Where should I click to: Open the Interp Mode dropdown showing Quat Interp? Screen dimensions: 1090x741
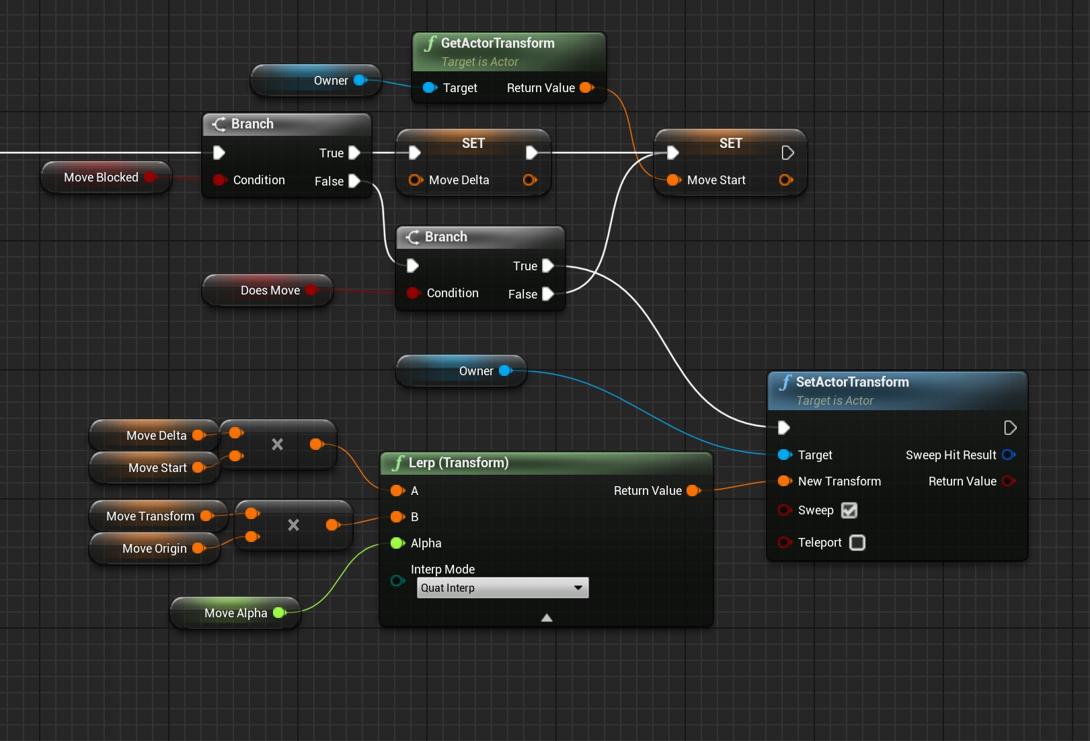coord(502,587)
